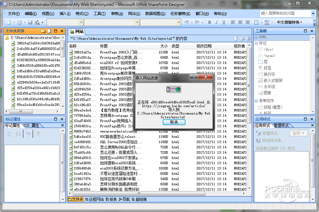Open the style dropdown in toolbar
Screen dimensions: 319x212
point(81,22)
